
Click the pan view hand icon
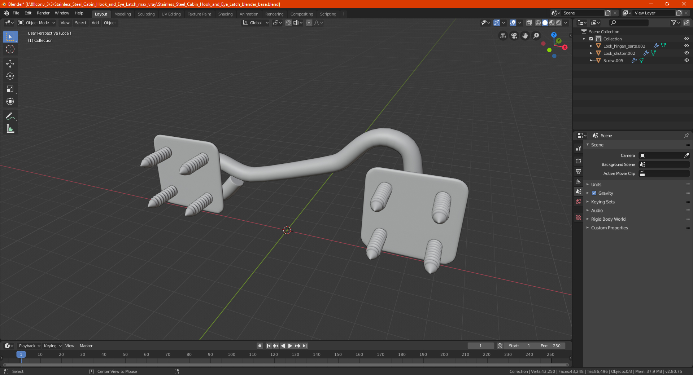pyautogui.click(x=525, y=36)
